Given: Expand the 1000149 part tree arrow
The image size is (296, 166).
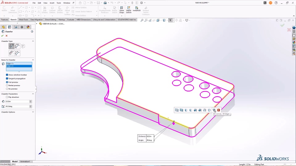Looking at the screenshot, I should tap(37, 24).
